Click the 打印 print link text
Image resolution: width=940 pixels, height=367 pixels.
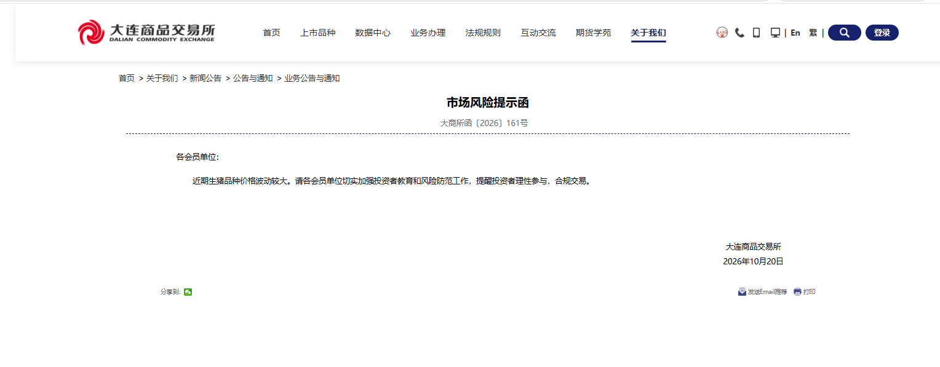810,292
